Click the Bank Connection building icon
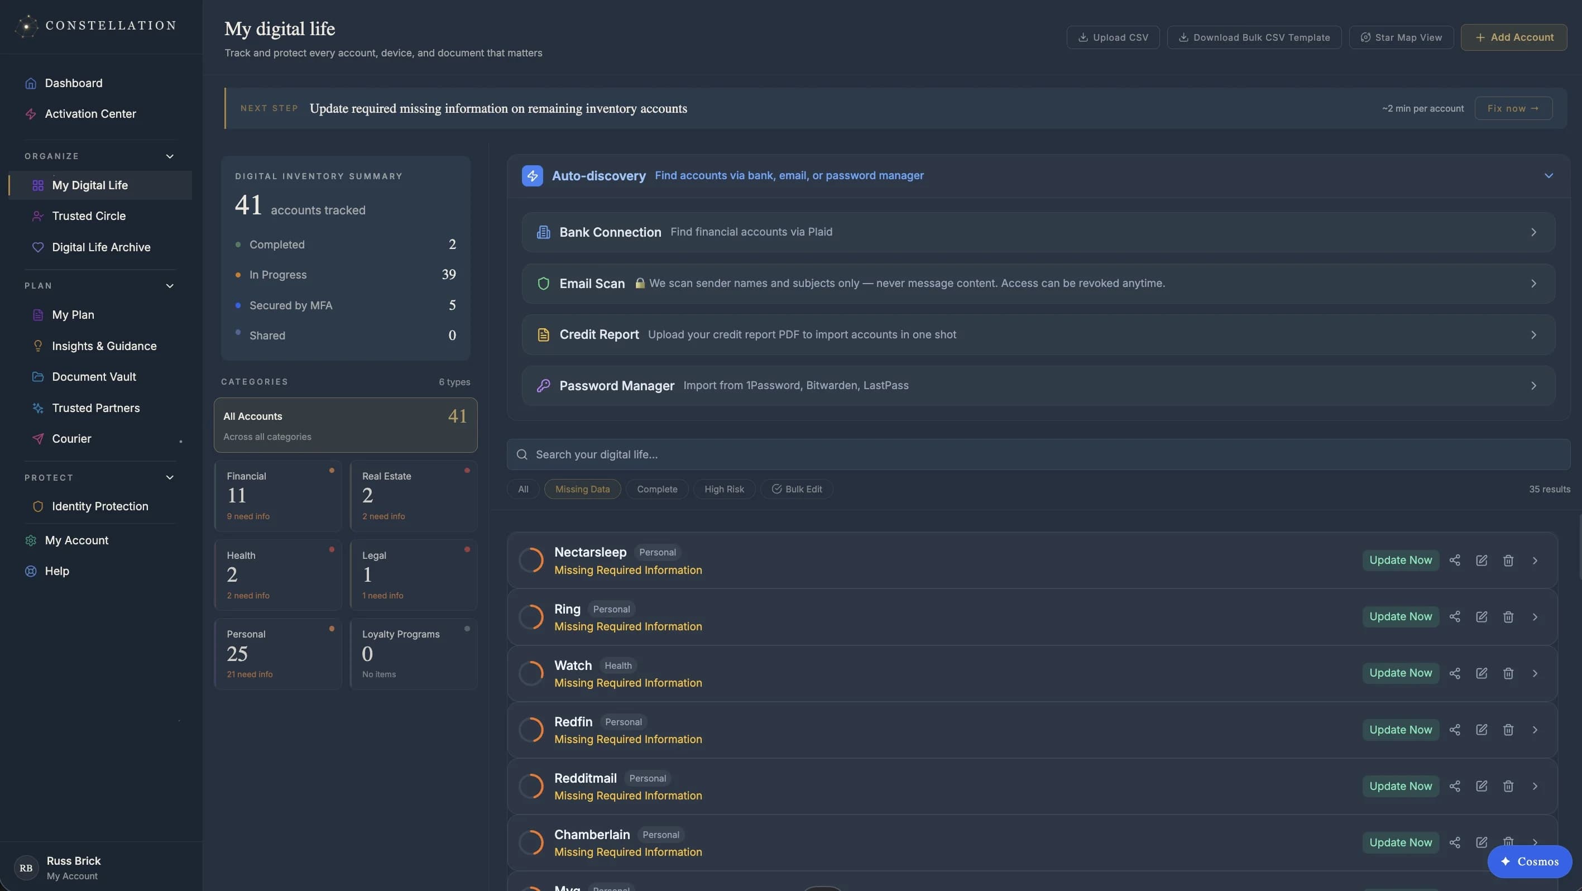Screen dimensions: 1582x891 543,232
